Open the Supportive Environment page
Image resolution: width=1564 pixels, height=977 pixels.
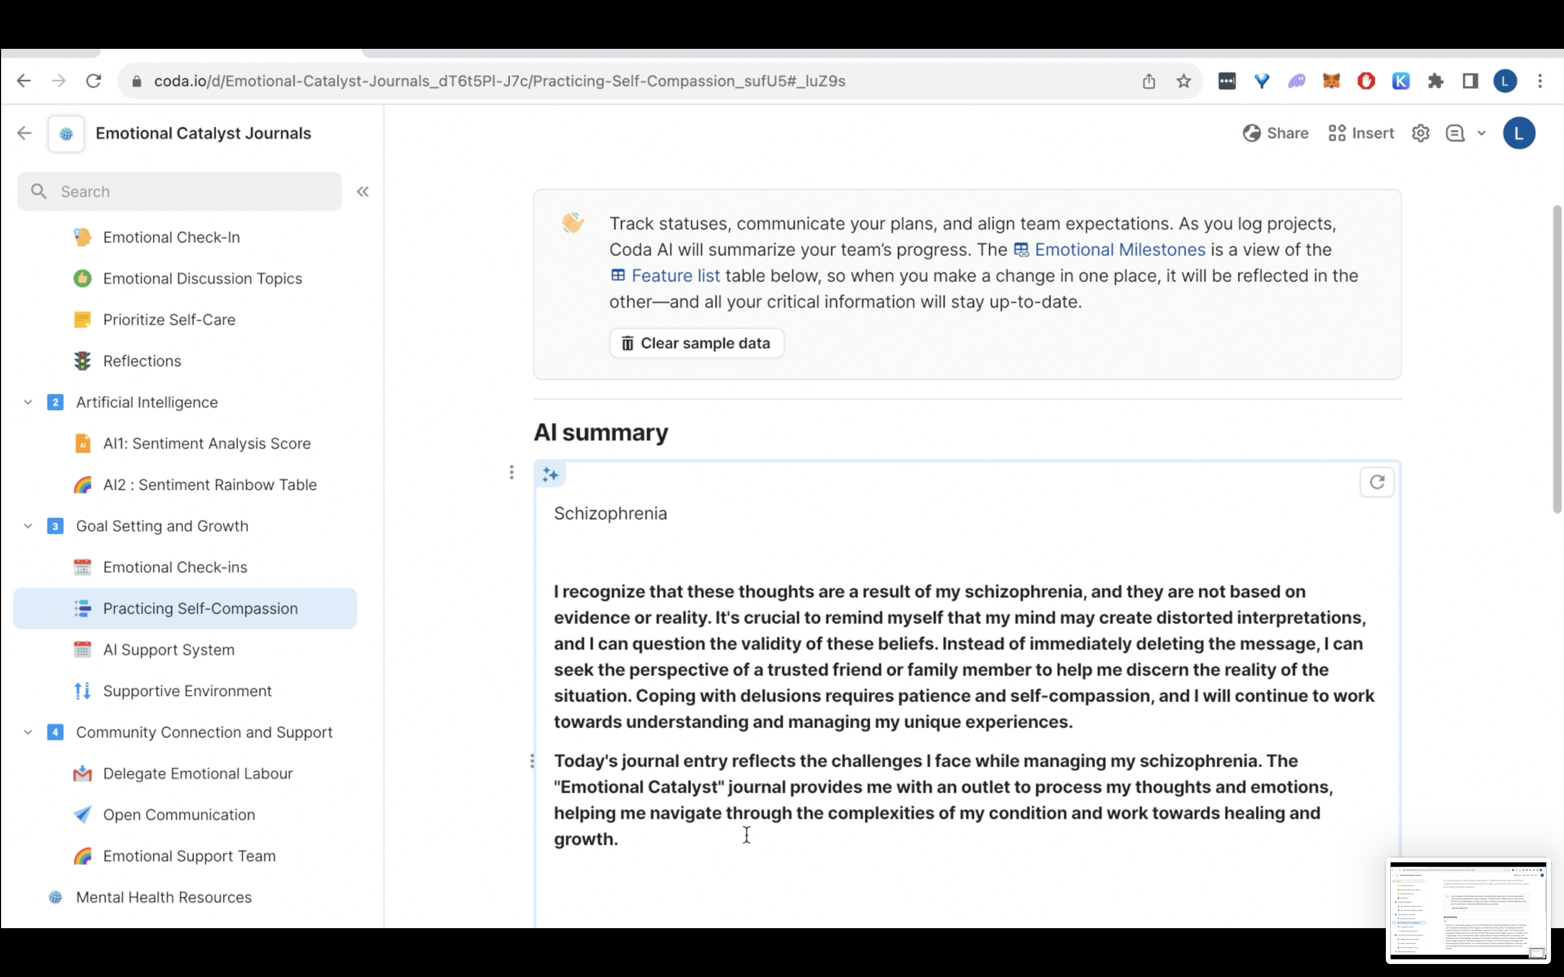pos(187,691)
